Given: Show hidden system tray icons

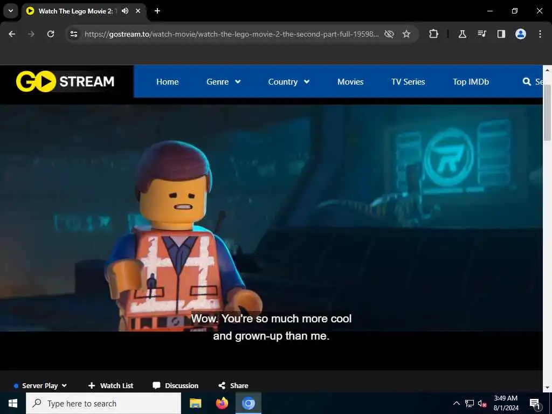Looking at the screenshot, I should [456, 403].
